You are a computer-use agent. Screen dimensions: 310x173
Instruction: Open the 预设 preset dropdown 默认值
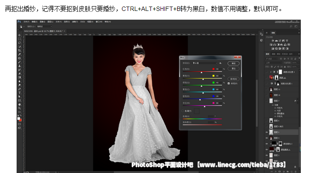(x=205, y=63)
